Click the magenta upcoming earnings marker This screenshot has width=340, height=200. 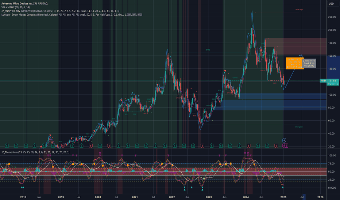pyautogui.click(x=286, y=146)
